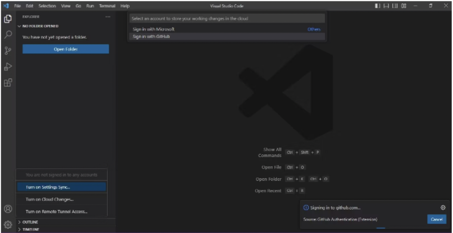This screenshot has width=453, height=233.
Task: Choose Turn on Settings Sync
Action: (62, 187)
